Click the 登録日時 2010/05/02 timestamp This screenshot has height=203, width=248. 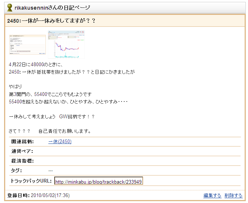coord(50,196)
